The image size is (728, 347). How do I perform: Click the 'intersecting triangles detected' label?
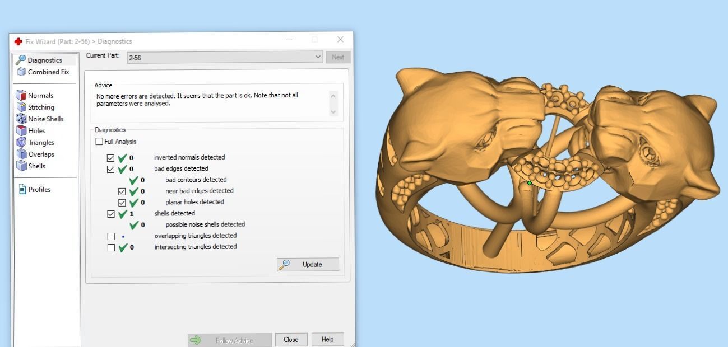(x=196, y=247)
